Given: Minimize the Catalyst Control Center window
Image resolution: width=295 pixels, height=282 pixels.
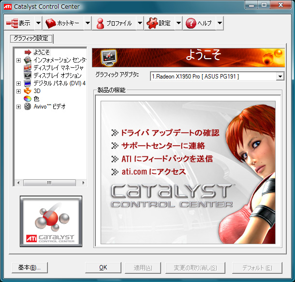Looking at the screenshot, I should point(251,5).
